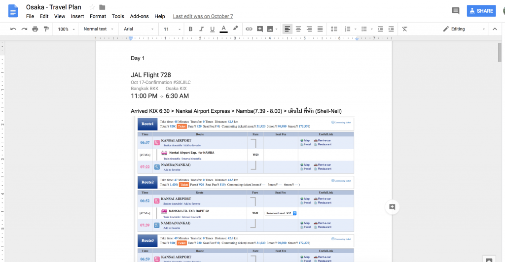Click the Arrived KIX 6:30 itinerary line
The width and height of the screenshot is (505, 262).
click(x=236, y=111)
